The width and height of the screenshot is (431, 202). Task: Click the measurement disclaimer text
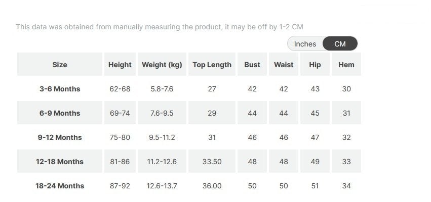(x=160, y=27)
